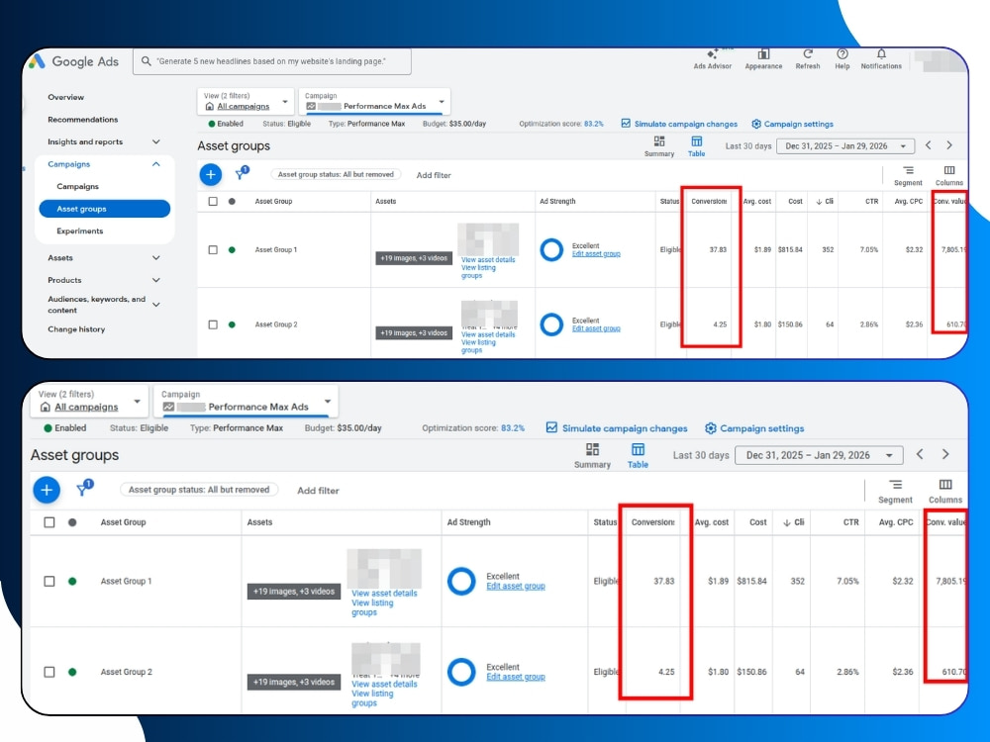The width and height of the screenshot is (990, 742).
Task: Open Experiments in the sidebar
Action: tap(79, 231)
